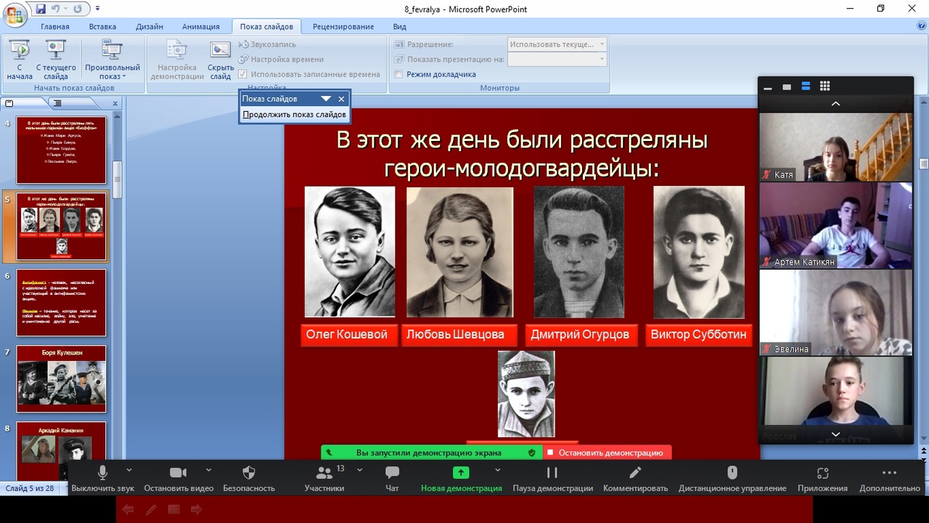Show next participants in Zoom video panel
Viewport: 929px width, 523px height.
point(835,434)
